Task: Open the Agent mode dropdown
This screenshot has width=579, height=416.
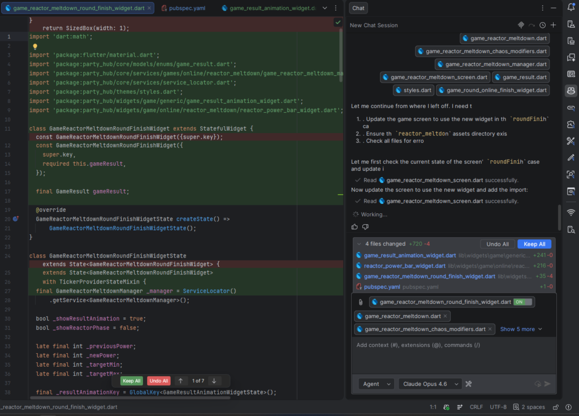Action: [x=376, y=384]
